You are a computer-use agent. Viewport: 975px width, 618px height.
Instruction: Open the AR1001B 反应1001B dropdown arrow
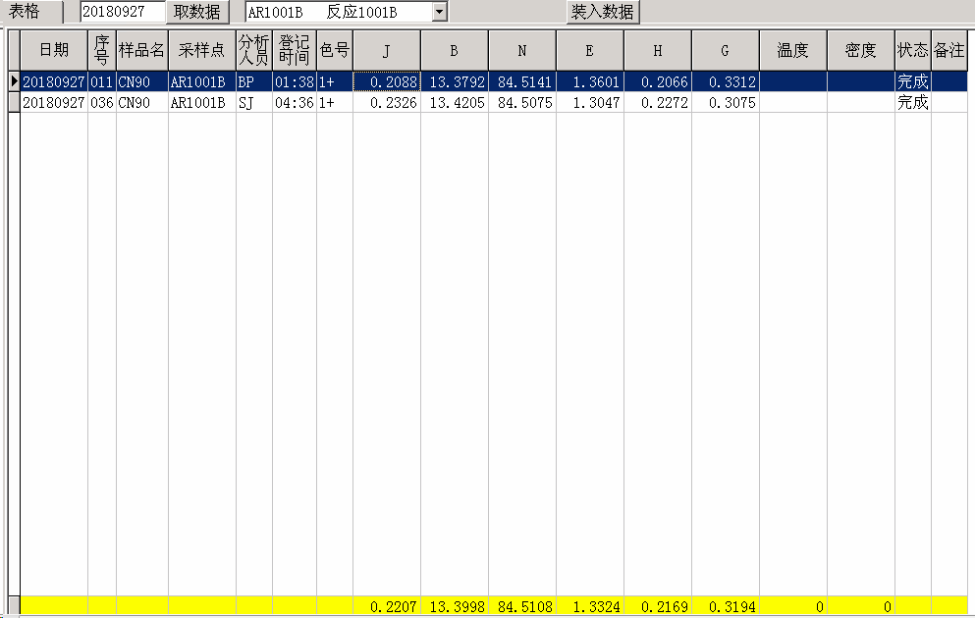tap(439, 12)
